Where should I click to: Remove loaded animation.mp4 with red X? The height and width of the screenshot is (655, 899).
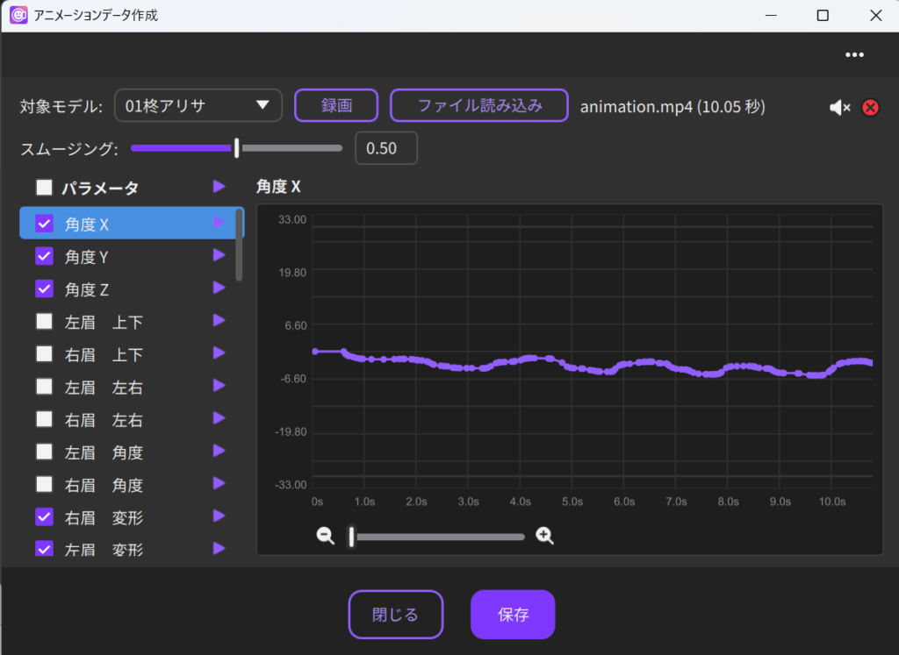(x=870, y=107)
